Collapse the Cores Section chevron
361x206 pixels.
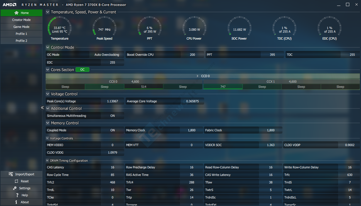[48, 70]
